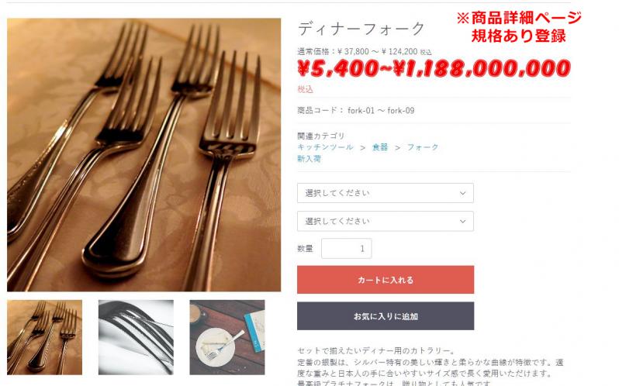
Task: Click chevron arrow of first option selector
Action: pyautogui.click(x=462, y=193)
